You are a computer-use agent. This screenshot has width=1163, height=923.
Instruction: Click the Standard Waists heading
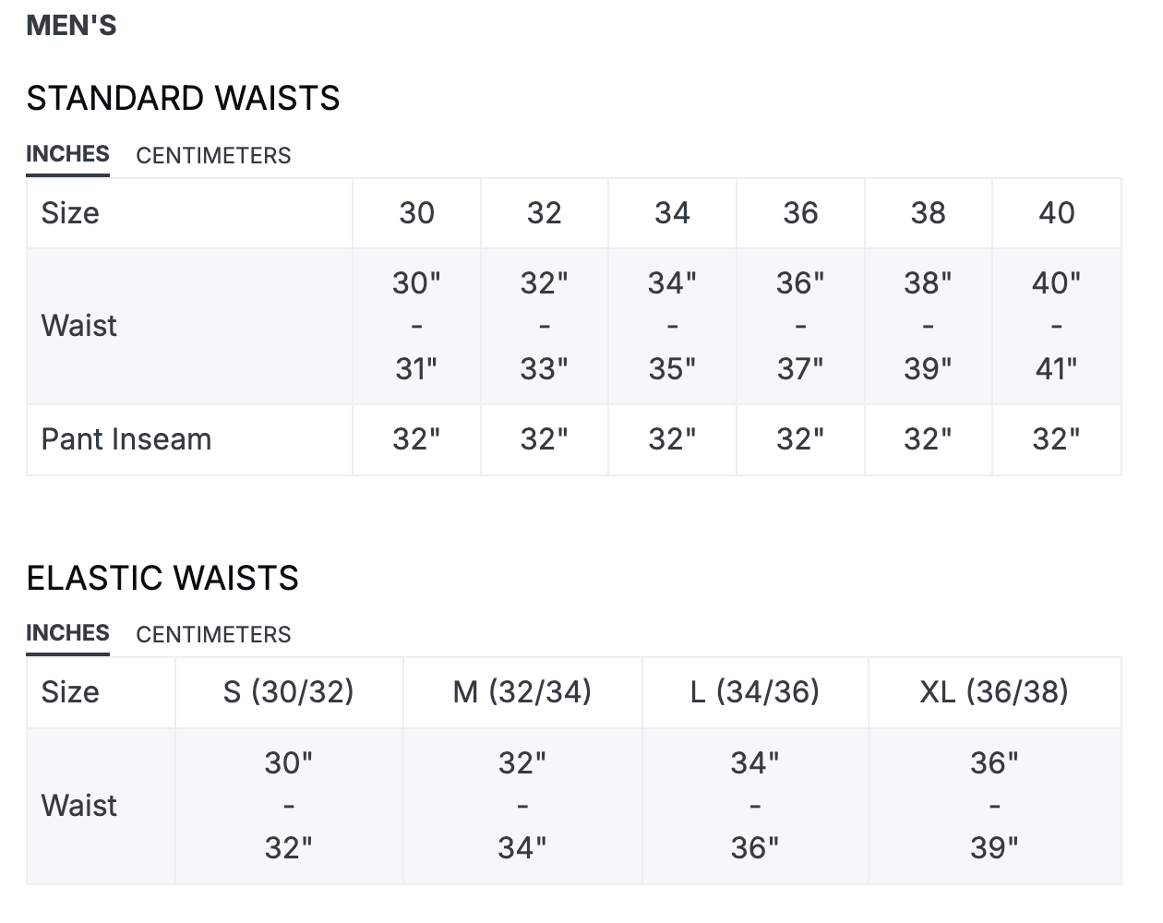[183, 98]
